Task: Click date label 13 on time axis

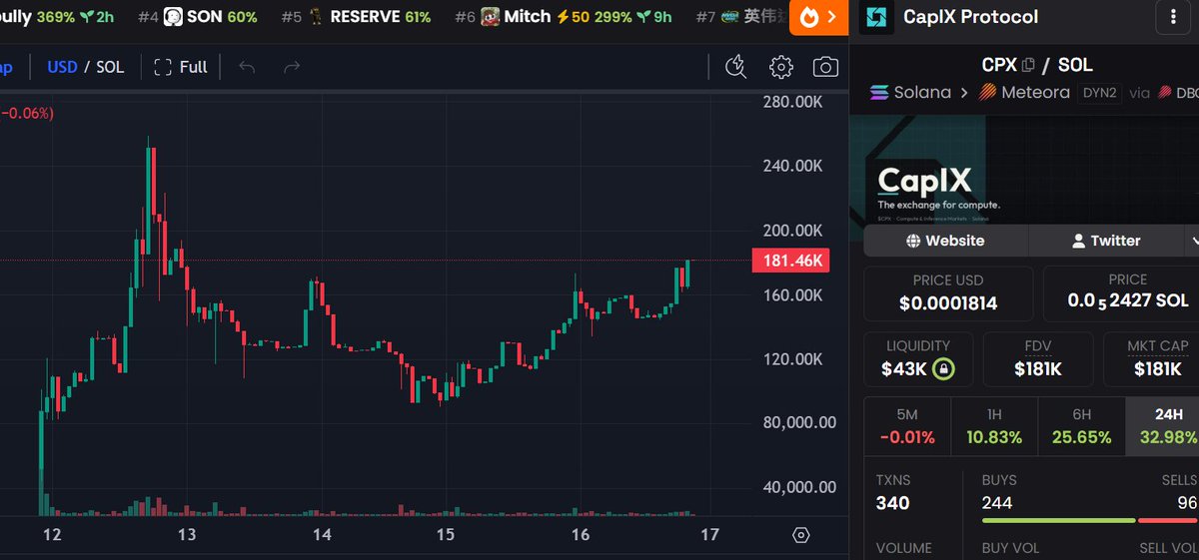Action: (x=187, y=535)
